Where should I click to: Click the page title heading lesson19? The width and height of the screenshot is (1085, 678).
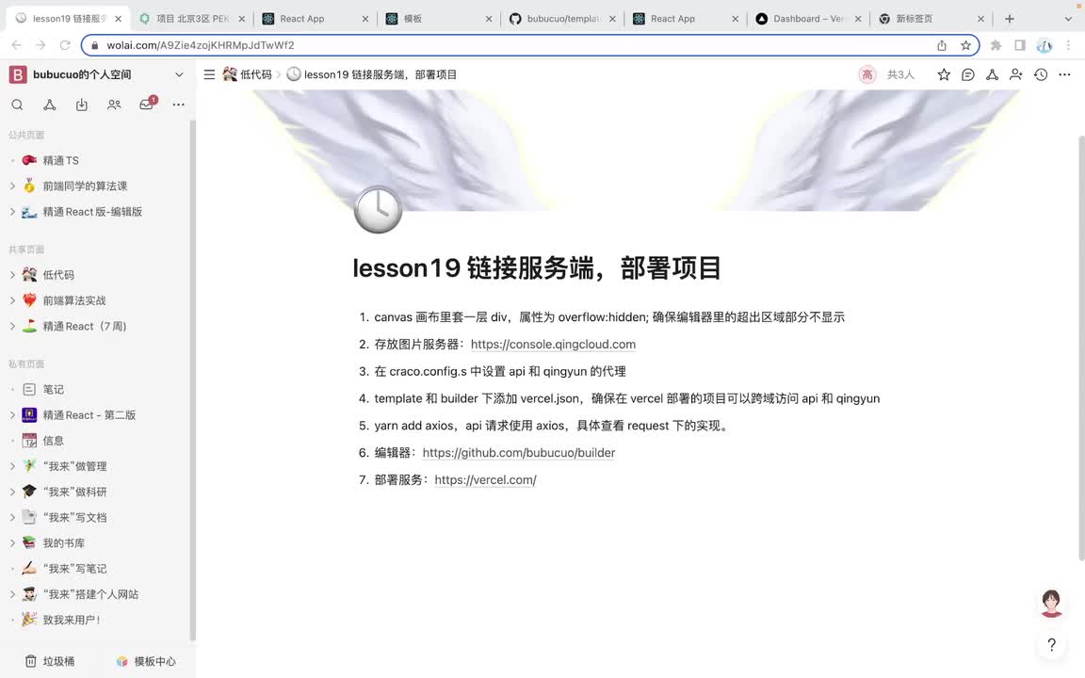pos(537,267)
